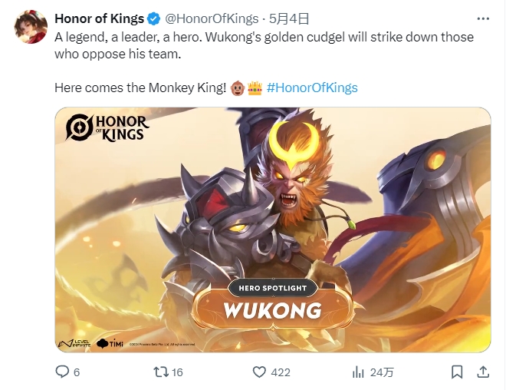The image size is (506, 390).
Task: Click the blue verified badge icon
Action: (x=153, y=18)
